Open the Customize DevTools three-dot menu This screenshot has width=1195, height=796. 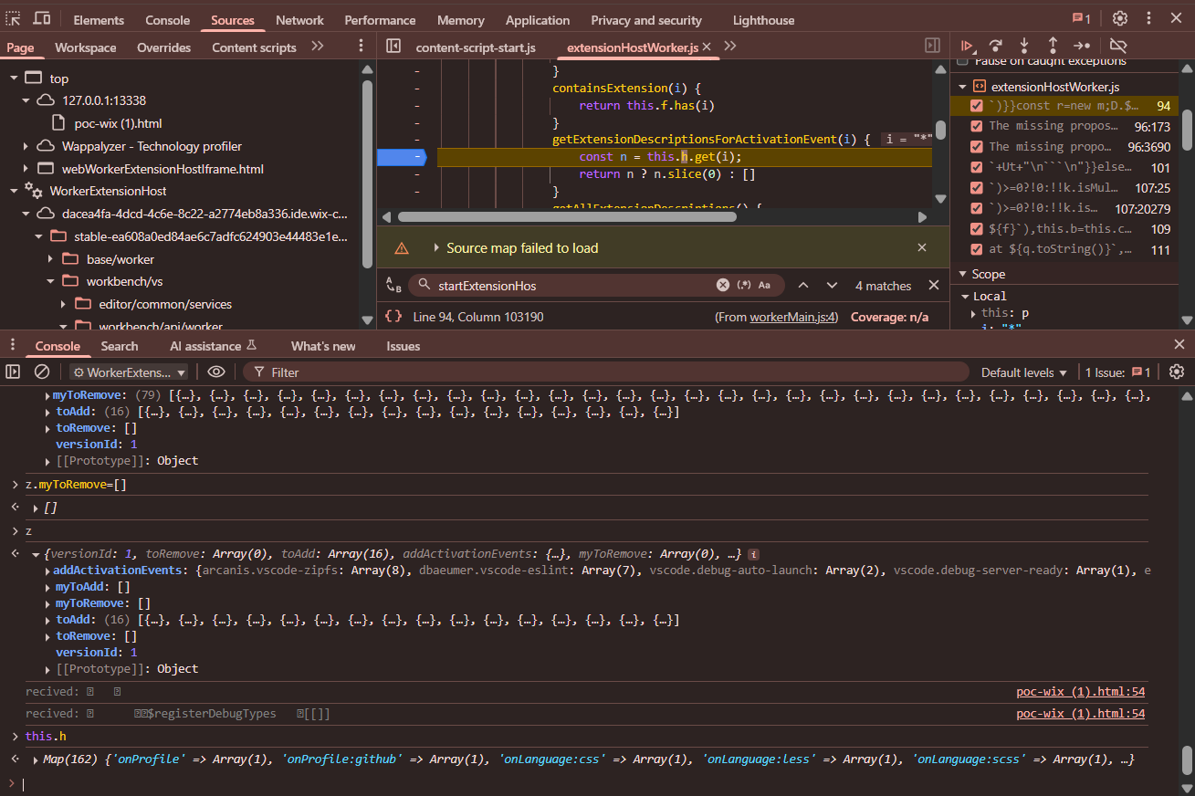(x=1148, y=19)
